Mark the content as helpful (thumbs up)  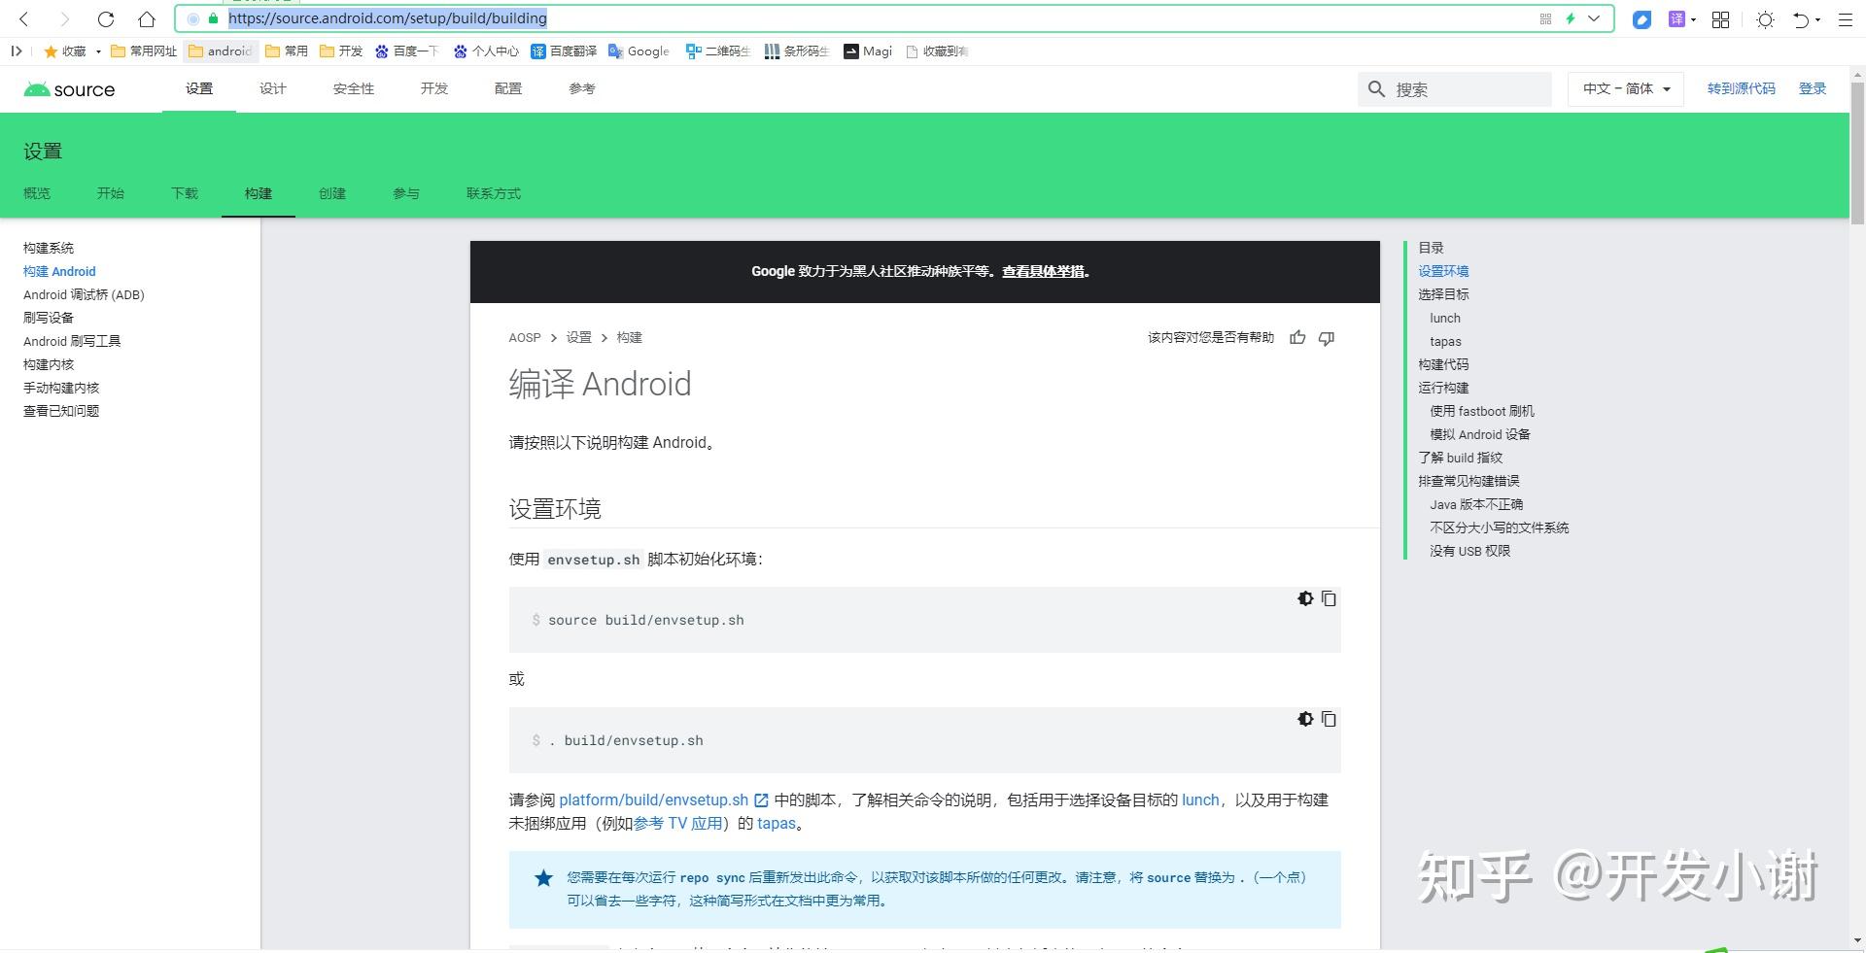(1297, 338)
